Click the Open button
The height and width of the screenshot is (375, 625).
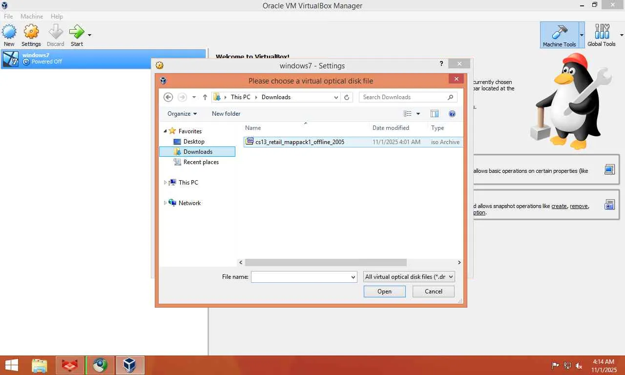click(384, 292)
